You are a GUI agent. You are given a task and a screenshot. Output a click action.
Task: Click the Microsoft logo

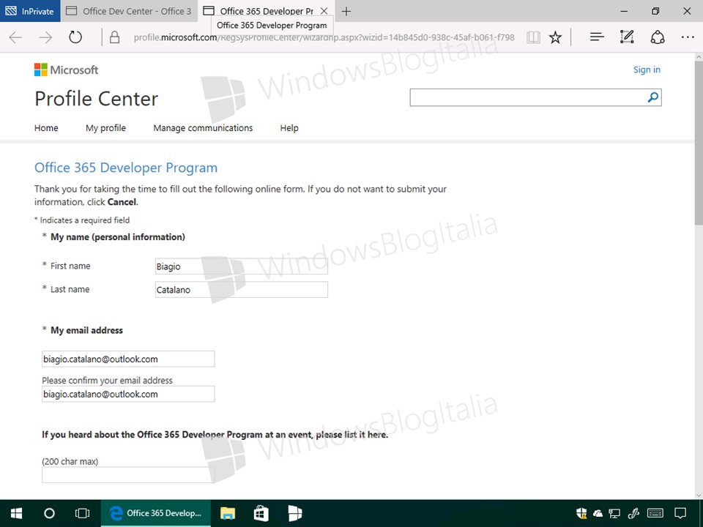coord(66,70)
